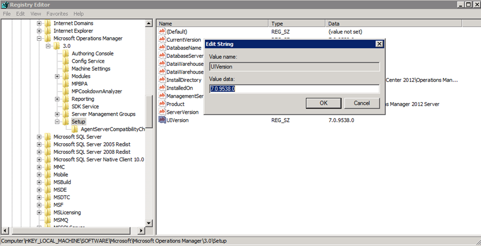Collapse the Microsoft Operations Manager key

coord(39,38)
